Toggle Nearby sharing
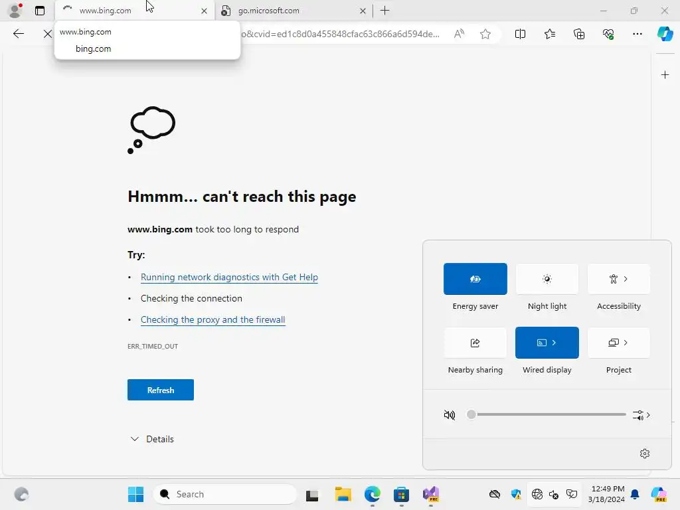 [x=475, y=343]
